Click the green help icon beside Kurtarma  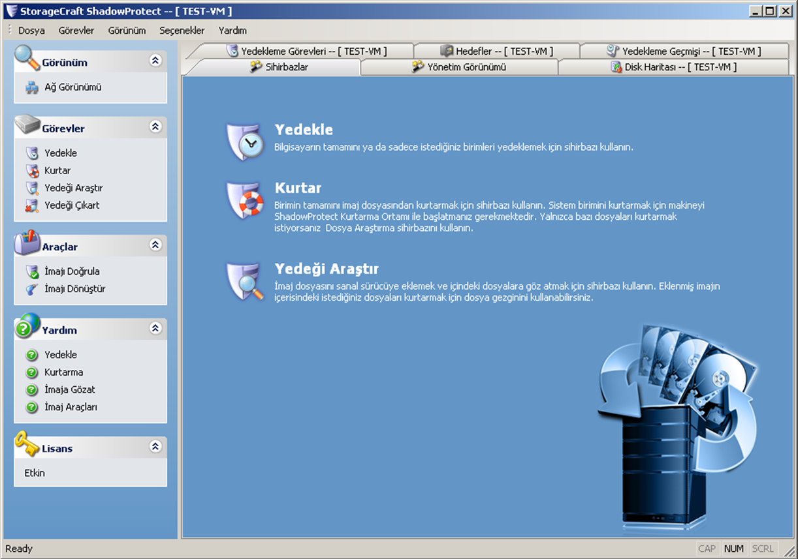31,372
